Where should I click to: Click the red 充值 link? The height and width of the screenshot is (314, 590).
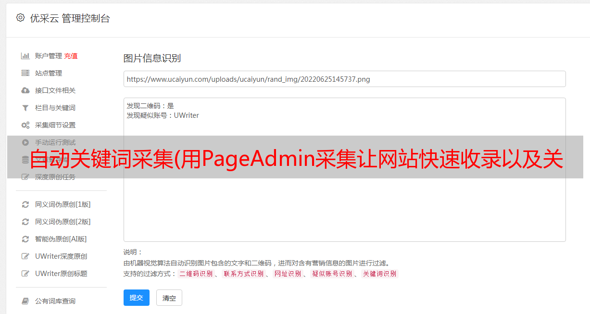tap(71, 56)
